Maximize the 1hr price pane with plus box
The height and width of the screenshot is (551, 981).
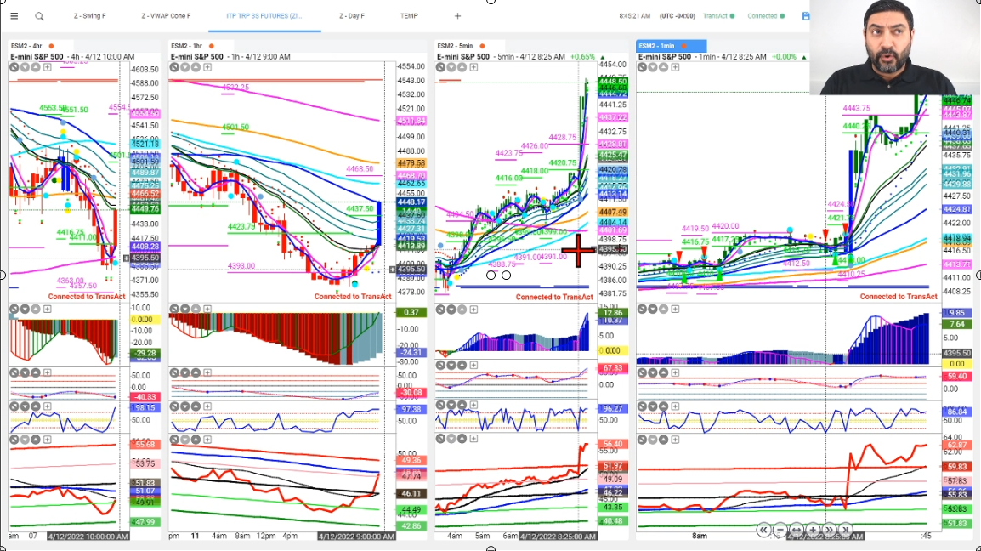207,66
